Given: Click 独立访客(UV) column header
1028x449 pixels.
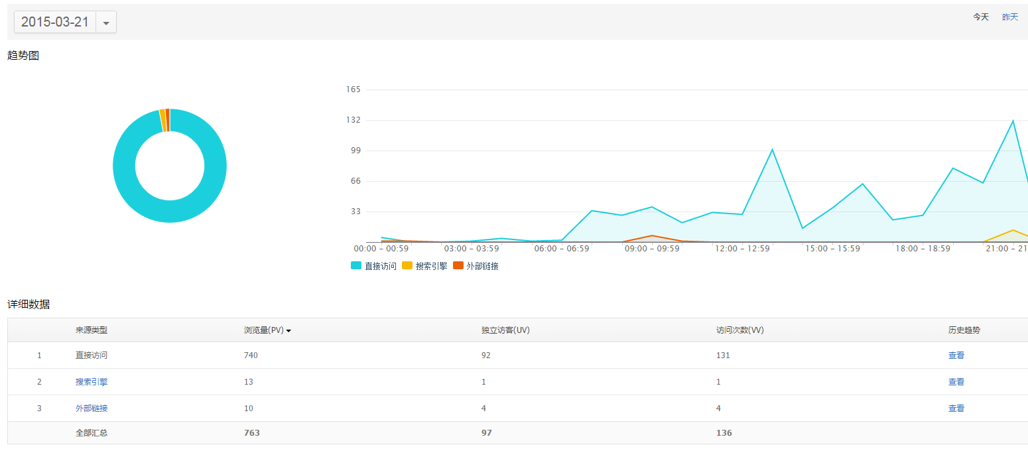Looking at the screenshot, I should [x=505, y=330].
